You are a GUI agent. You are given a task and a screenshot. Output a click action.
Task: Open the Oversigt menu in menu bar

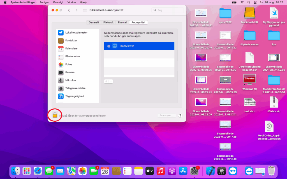(x=58, y=2)
